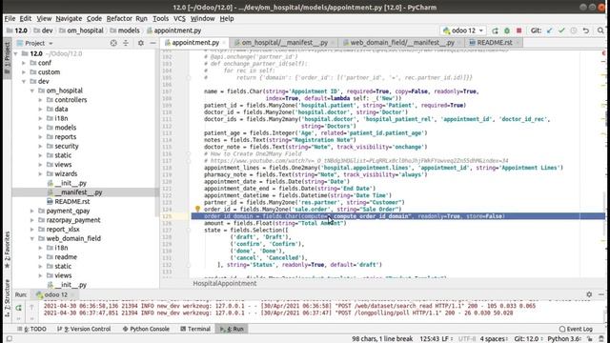Open the Python Console

tap(146, 329)
